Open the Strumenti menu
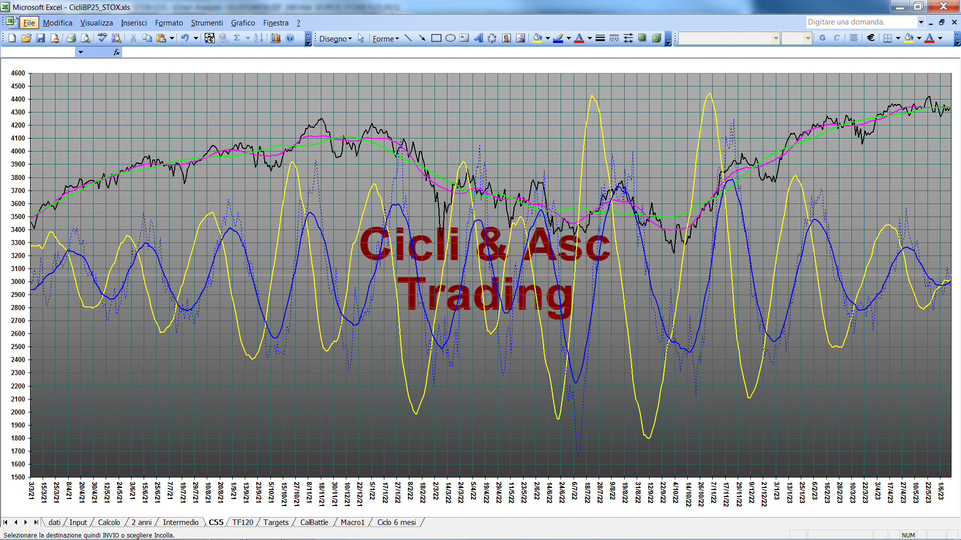 click(x=207, y=22)
